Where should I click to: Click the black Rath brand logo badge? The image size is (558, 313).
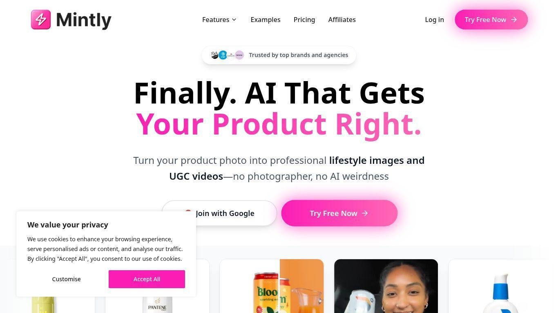215,55
